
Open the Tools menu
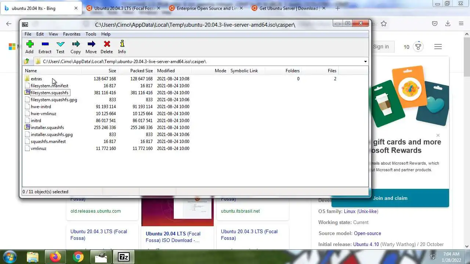91,34
